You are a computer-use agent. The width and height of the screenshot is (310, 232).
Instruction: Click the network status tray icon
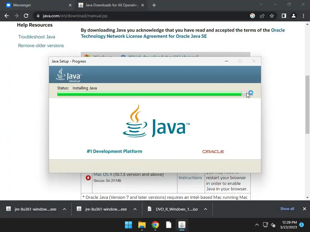pyautogui.click(x=265, y=225)
